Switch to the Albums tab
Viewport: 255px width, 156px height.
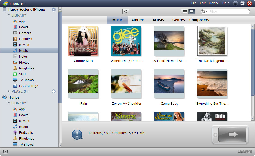tap(138, 20)
